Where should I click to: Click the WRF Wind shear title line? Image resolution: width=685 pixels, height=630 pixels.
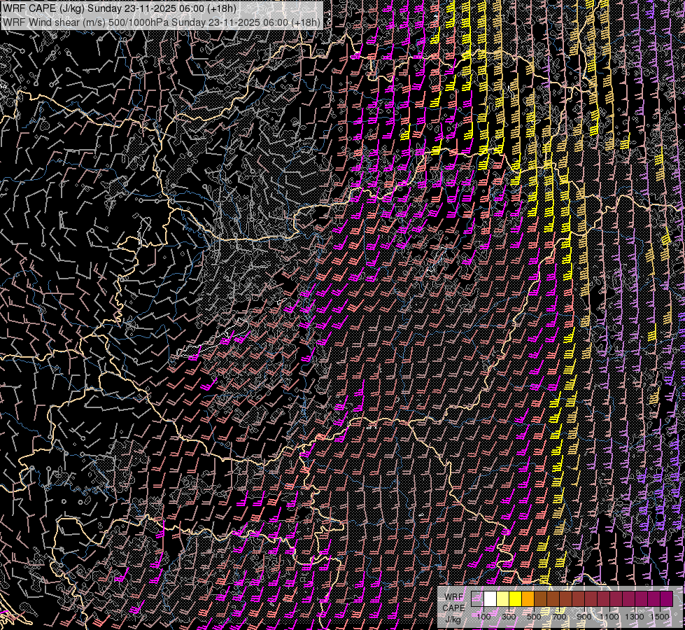point(52,22)
